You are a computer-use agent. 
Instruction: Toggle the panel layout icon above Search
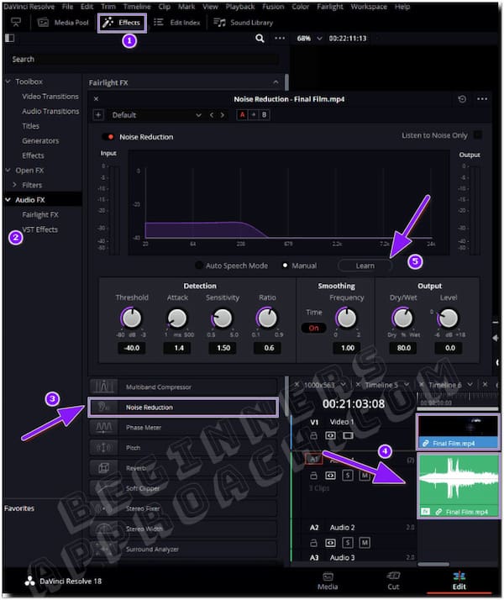pyautogui.click(x=10, y=38)
